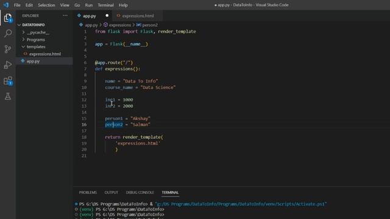Switch to the DEBUG CONSOLE panel tab
Viewport: 390px width, 219px height.
tap(140, 192)
